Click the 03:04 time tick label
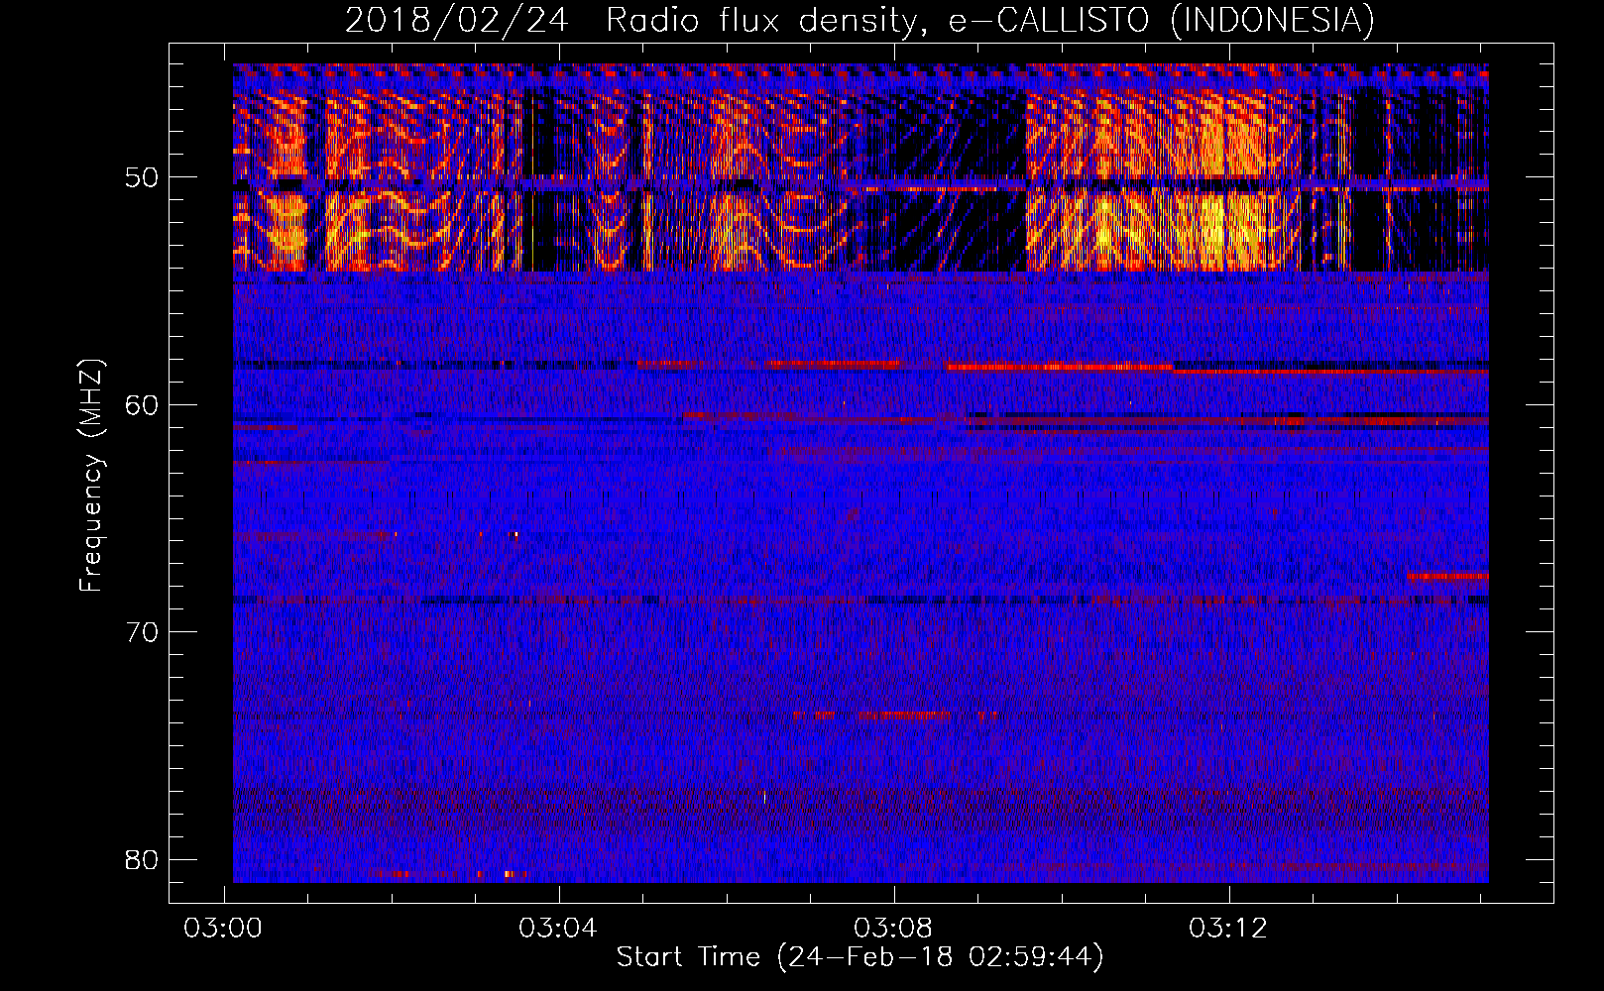This screenshot has width=1604, height=991. pyautogui.click(x=559, y=929)
